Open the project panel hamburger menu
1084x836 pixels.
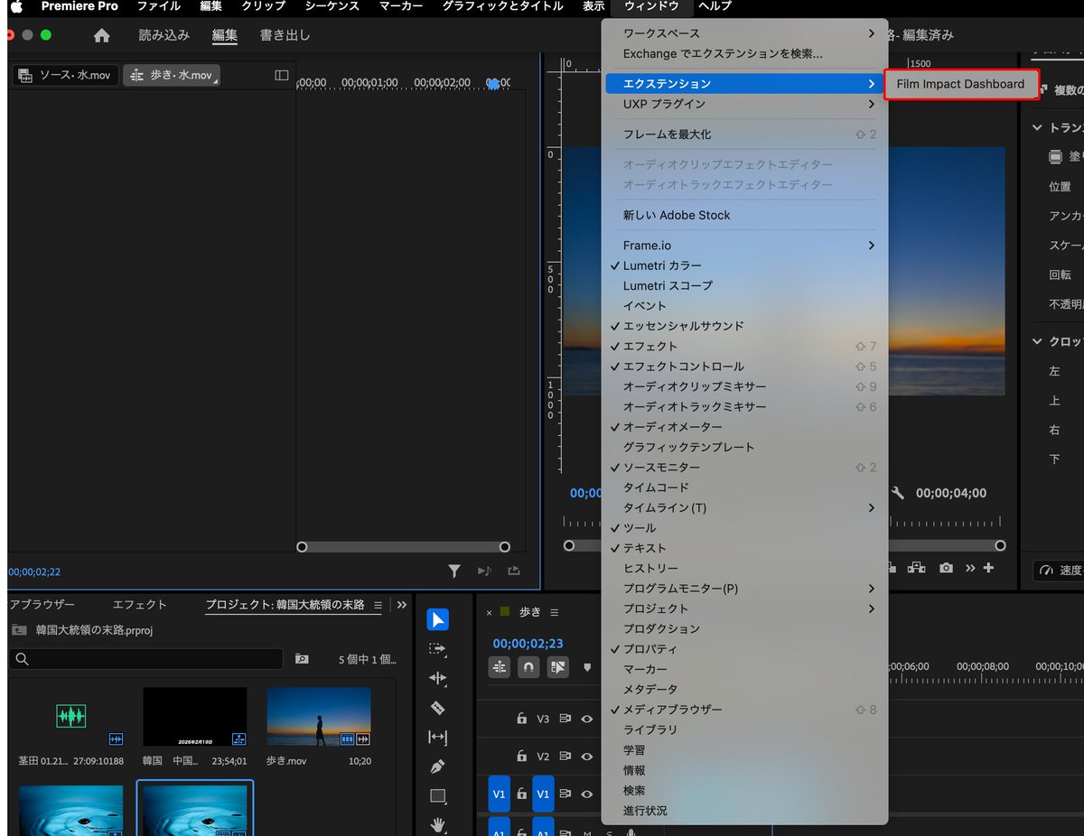(378, 605)
